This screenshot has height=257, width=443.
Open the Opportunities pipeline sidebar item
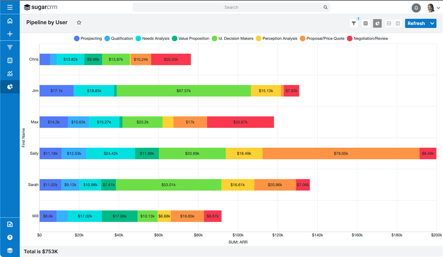pos(10,47)
